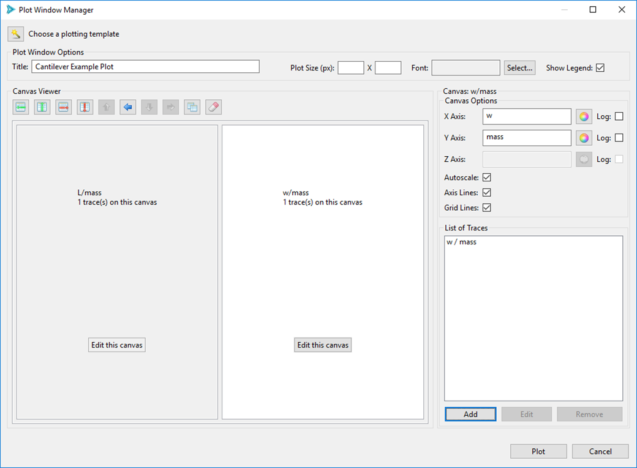
Task: Cancel the Plot Window Manager
Action: [x=600, y=451]
